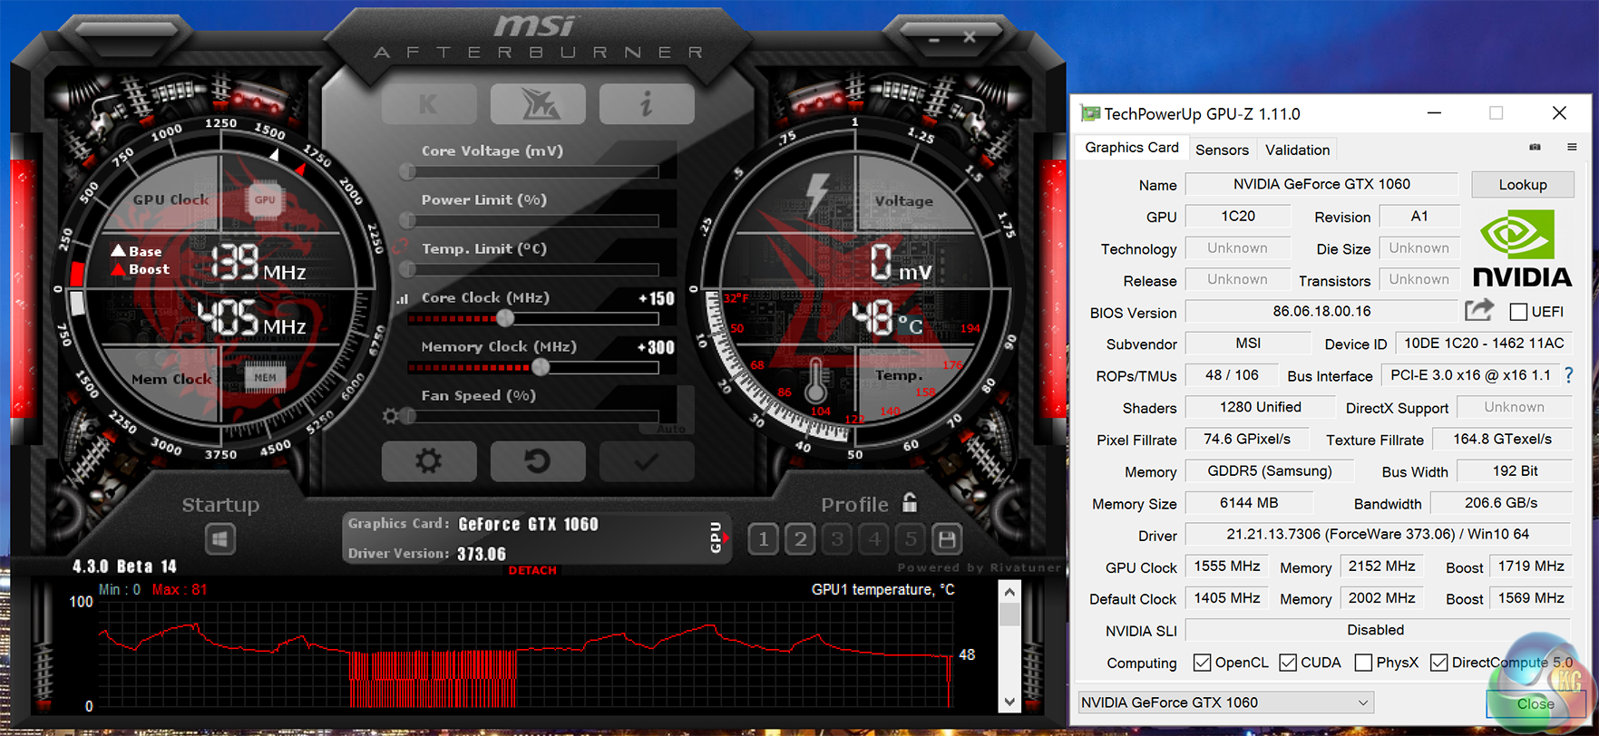Image resolution: width=1599 pixels, height=736 pixels.
Task: Click the graph scroll up arrow
Action: pyautogui.click(x=1009, y=593)
